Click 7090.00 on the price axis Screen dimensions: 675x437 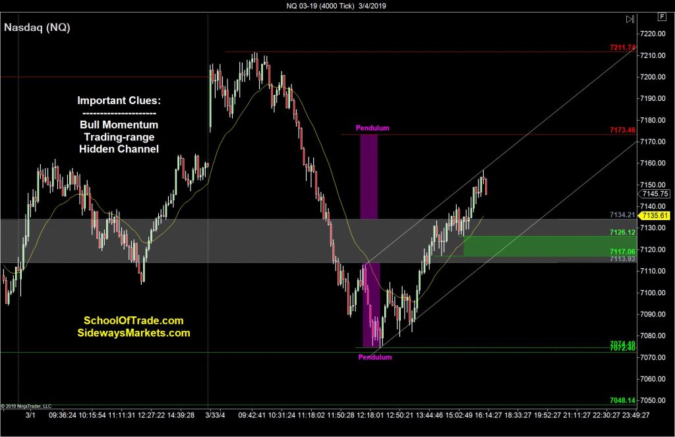[653, 314]
